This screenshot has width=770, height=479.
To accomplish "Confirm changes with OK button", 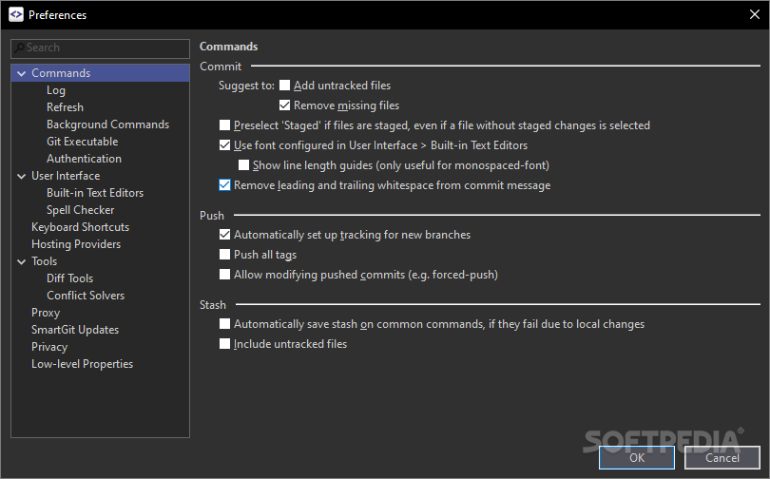I will [637, 457].
